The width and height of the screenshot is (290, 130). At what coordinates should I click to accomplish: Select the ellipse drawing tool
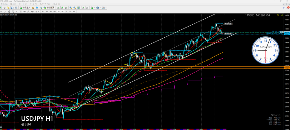click(x=32, y=12)
